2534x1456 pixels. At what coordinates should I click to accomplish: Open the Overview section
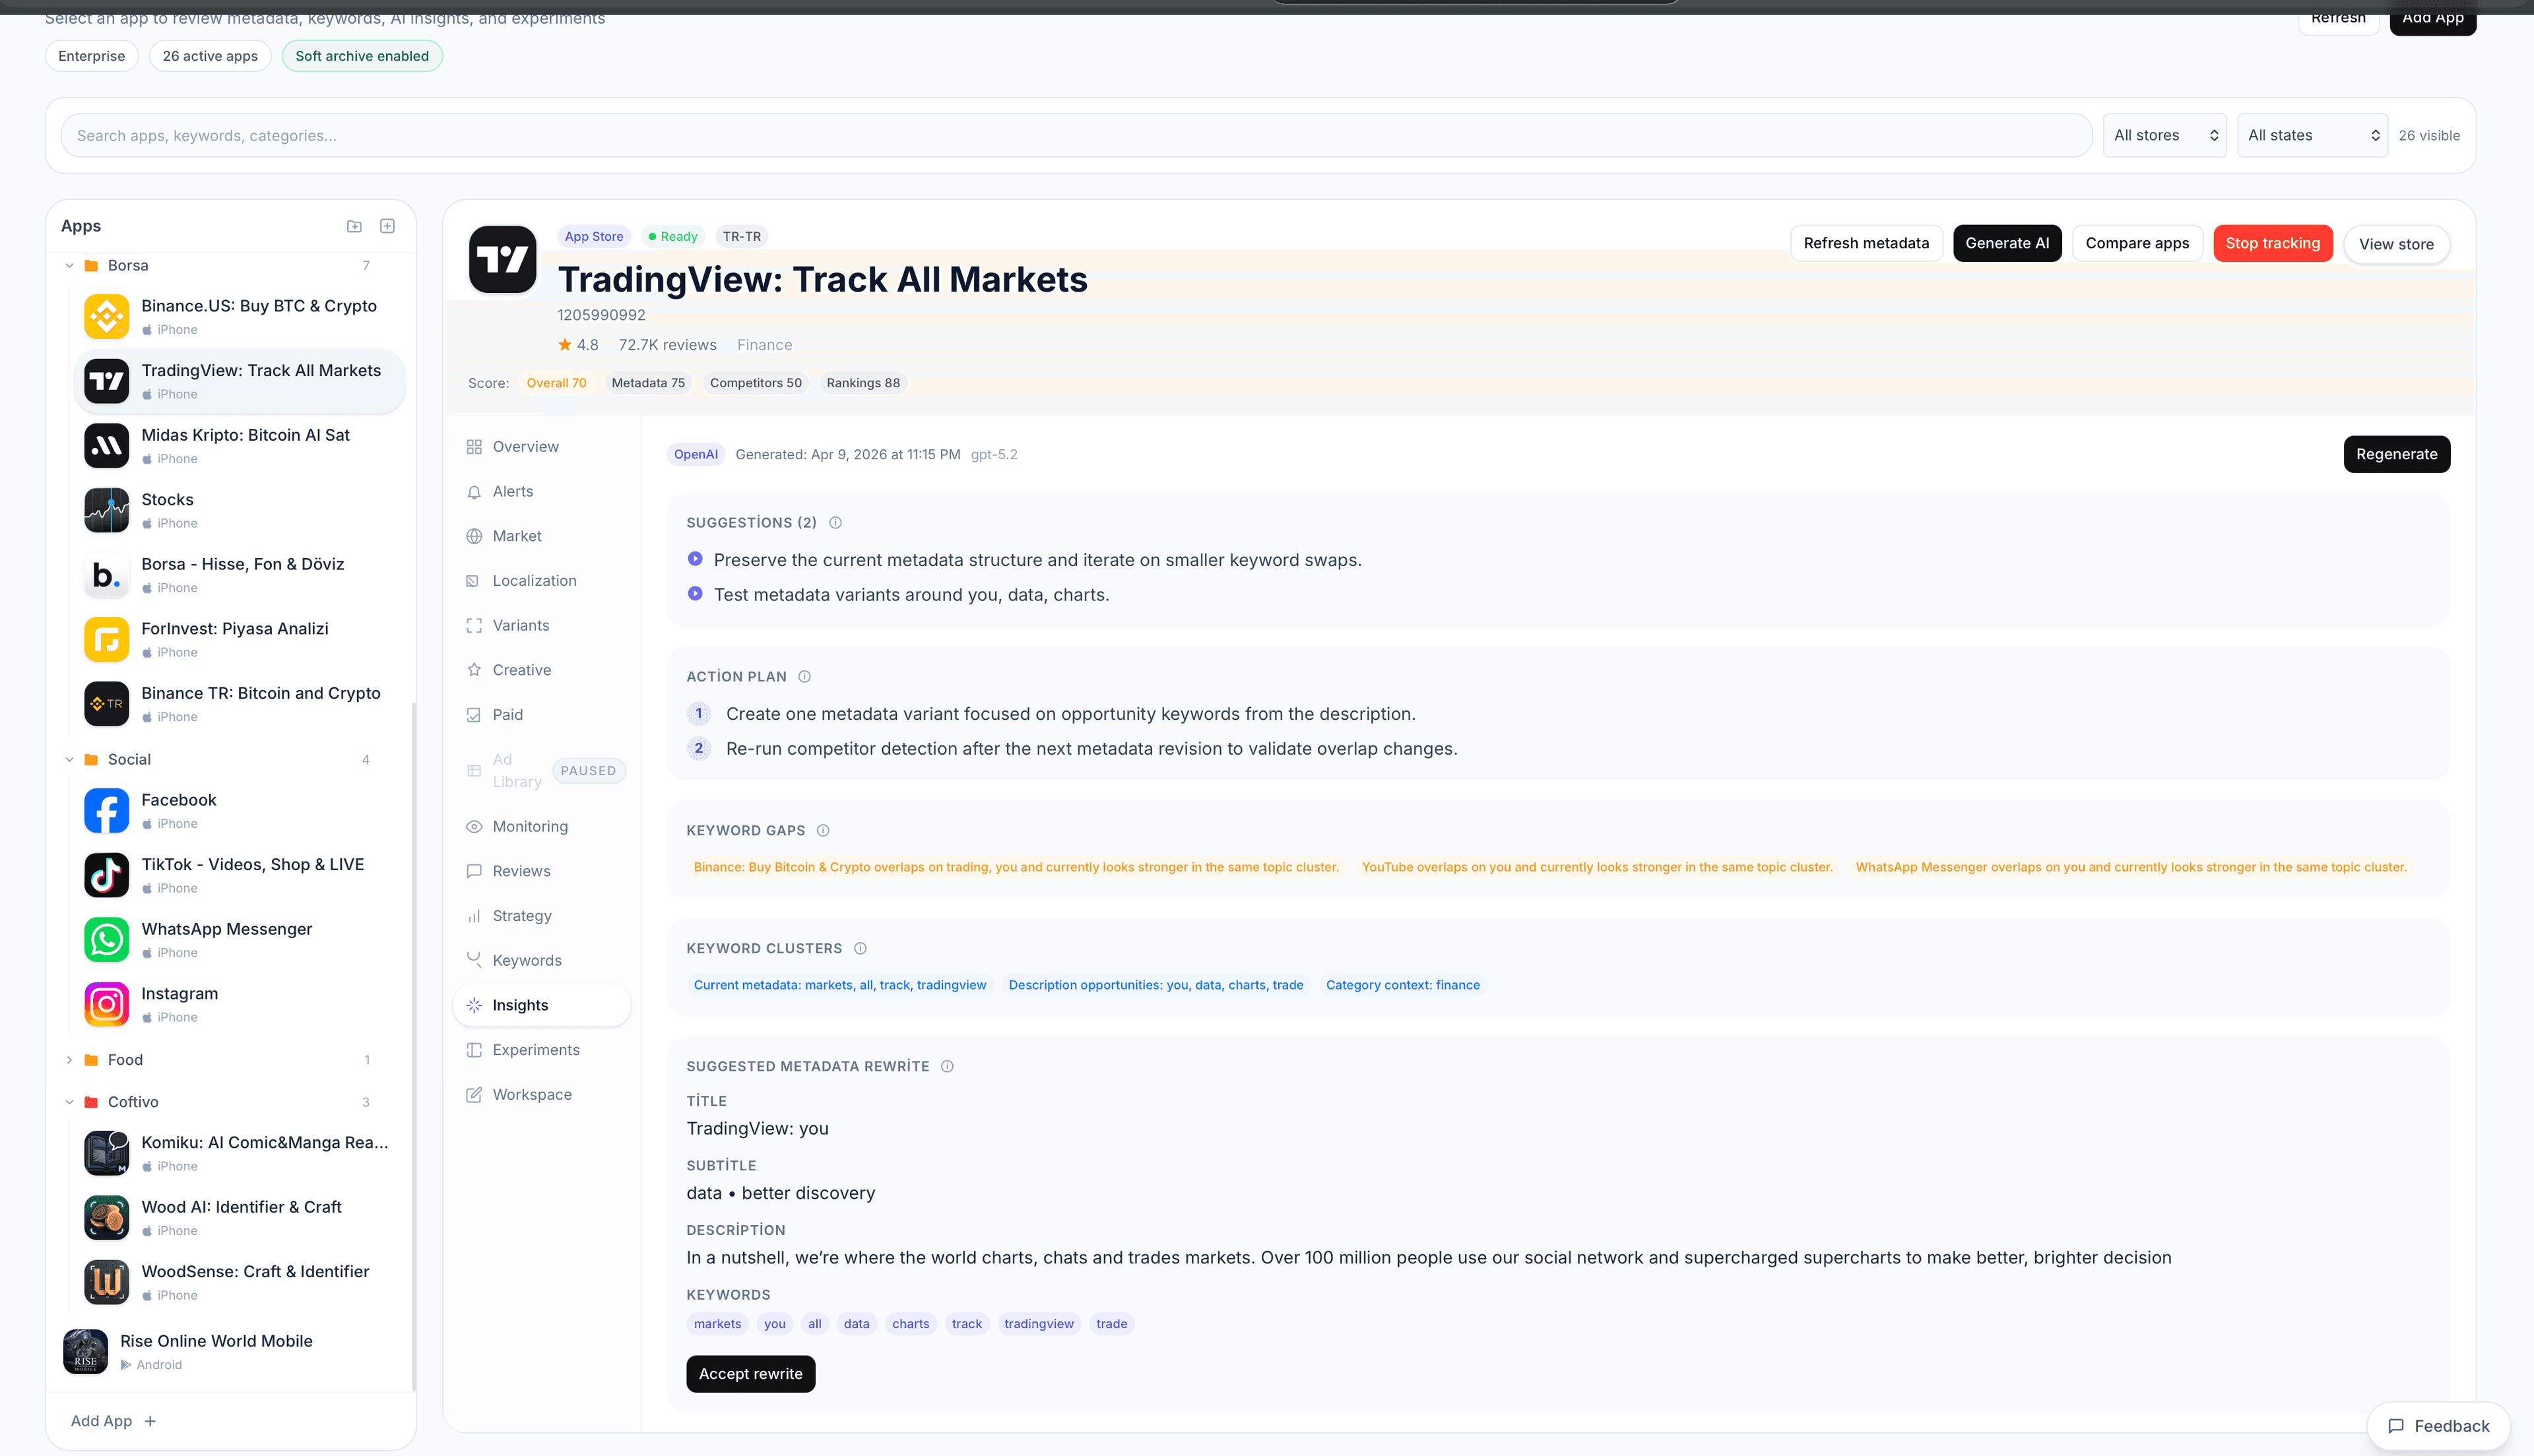541,446
